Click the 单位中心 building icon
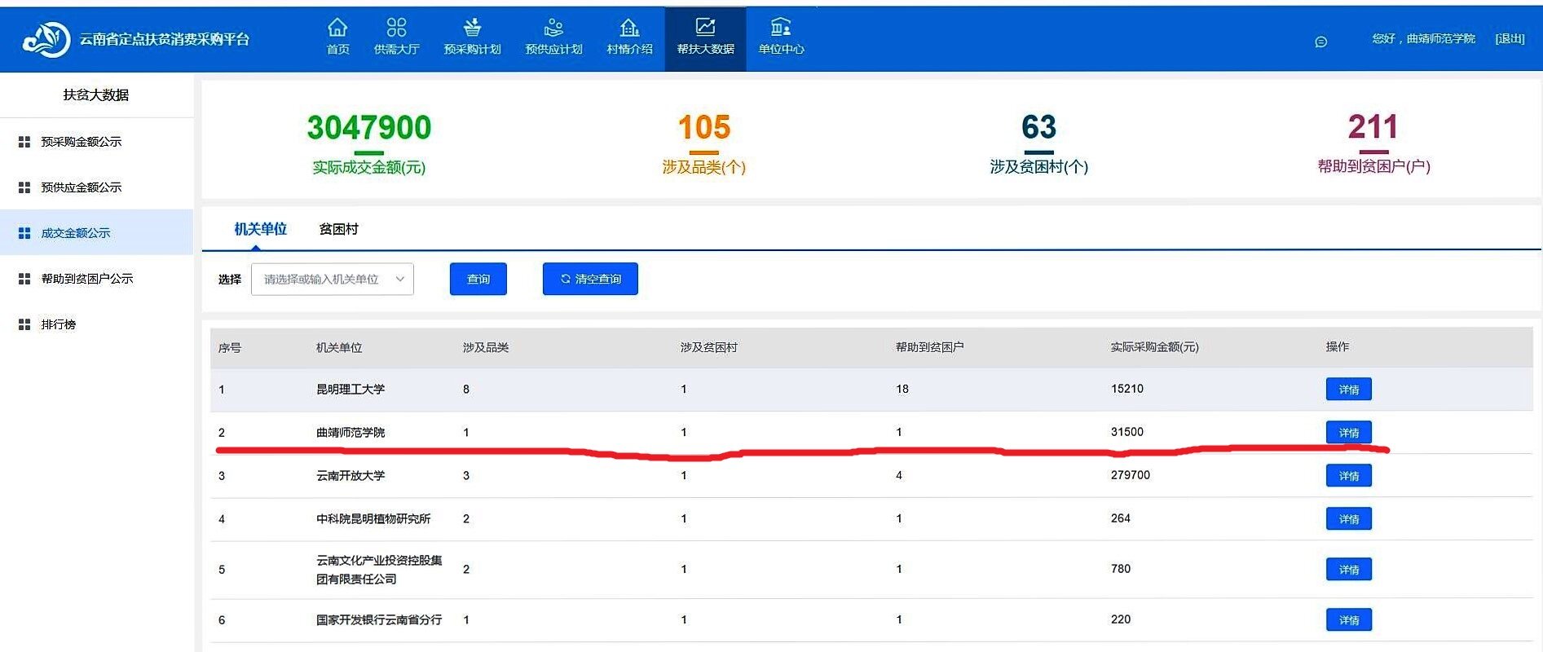 [781, 28]
